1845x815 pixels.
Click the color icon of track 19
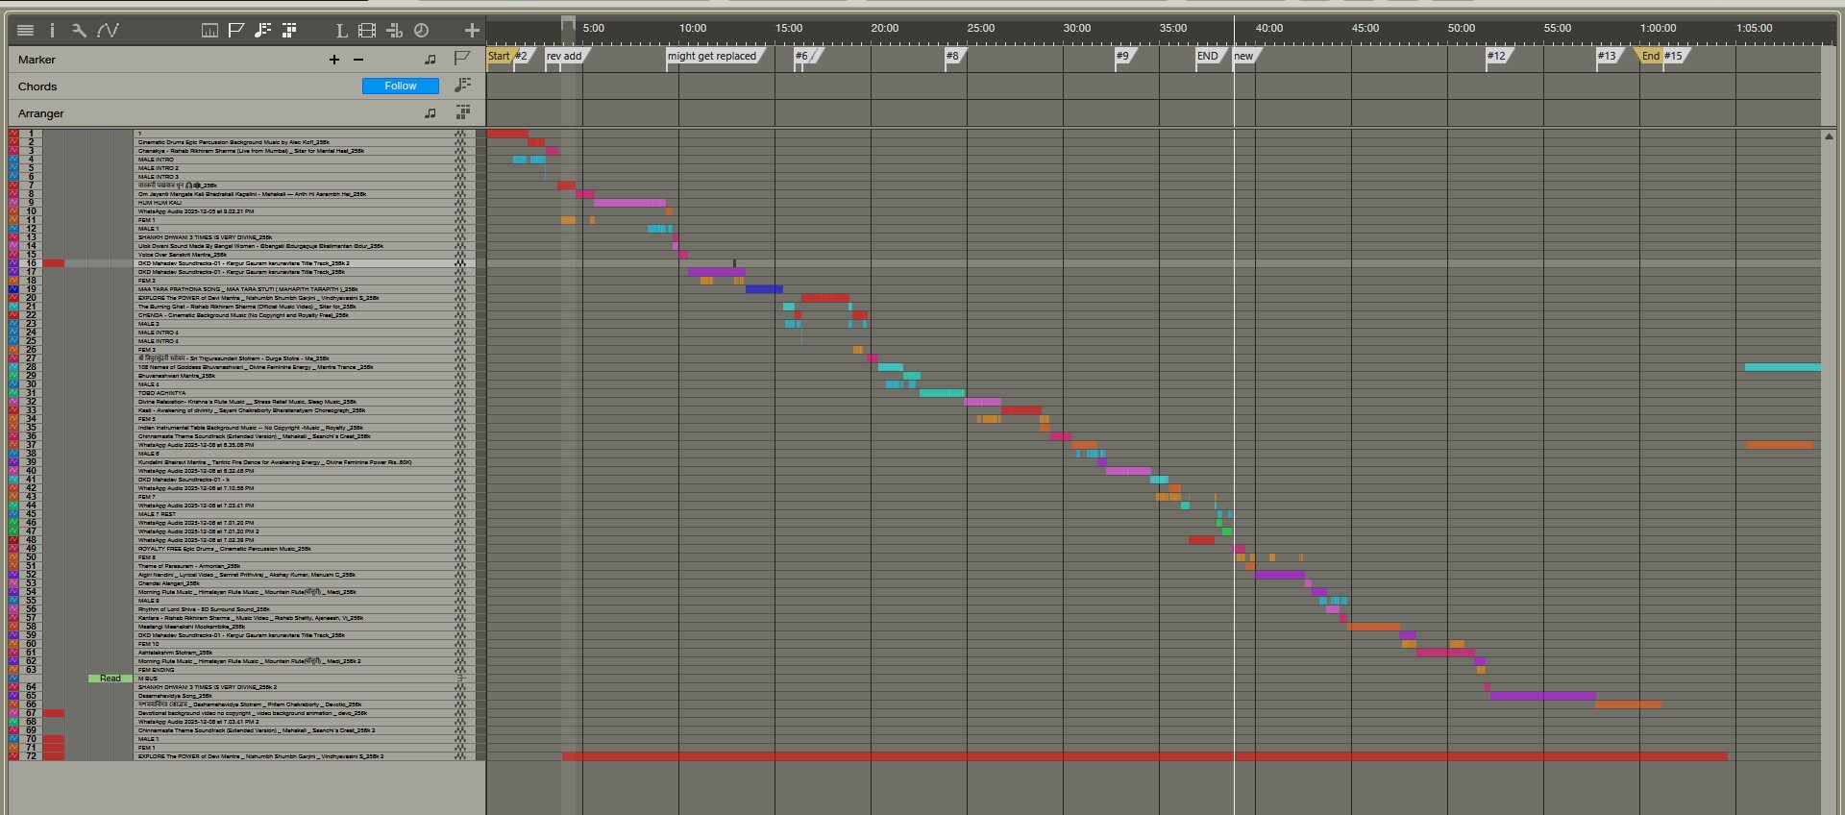13,289
